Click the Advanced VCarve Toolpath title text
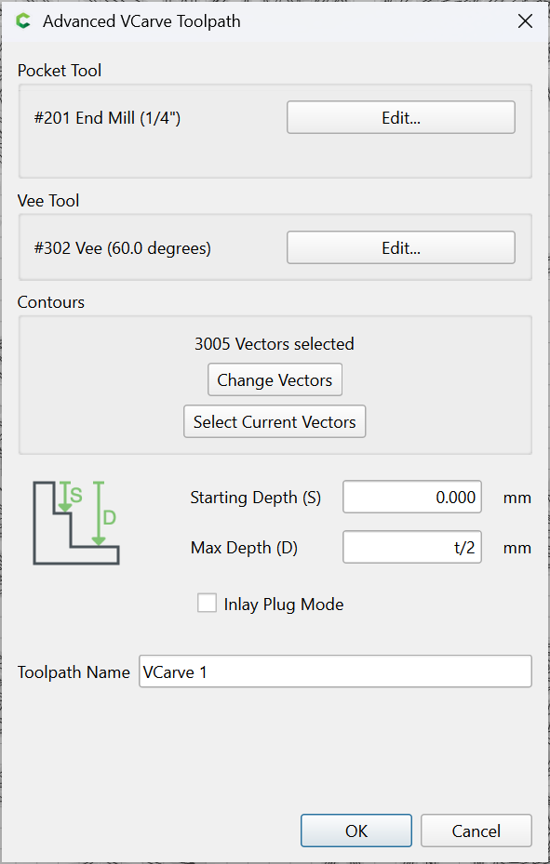This screenshot has width=550, height=864. coord(141,21)
